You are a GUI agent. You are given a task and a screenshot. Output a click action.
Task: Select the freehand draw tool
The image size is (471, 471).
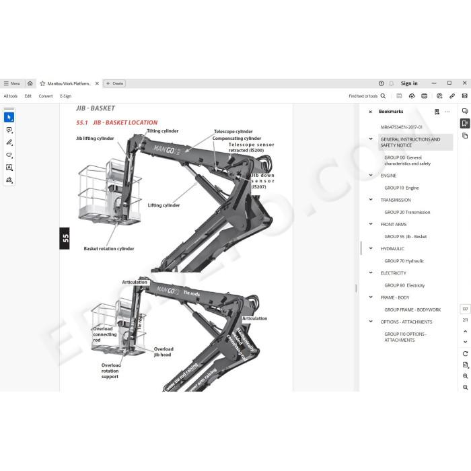[x=9, y=155]
